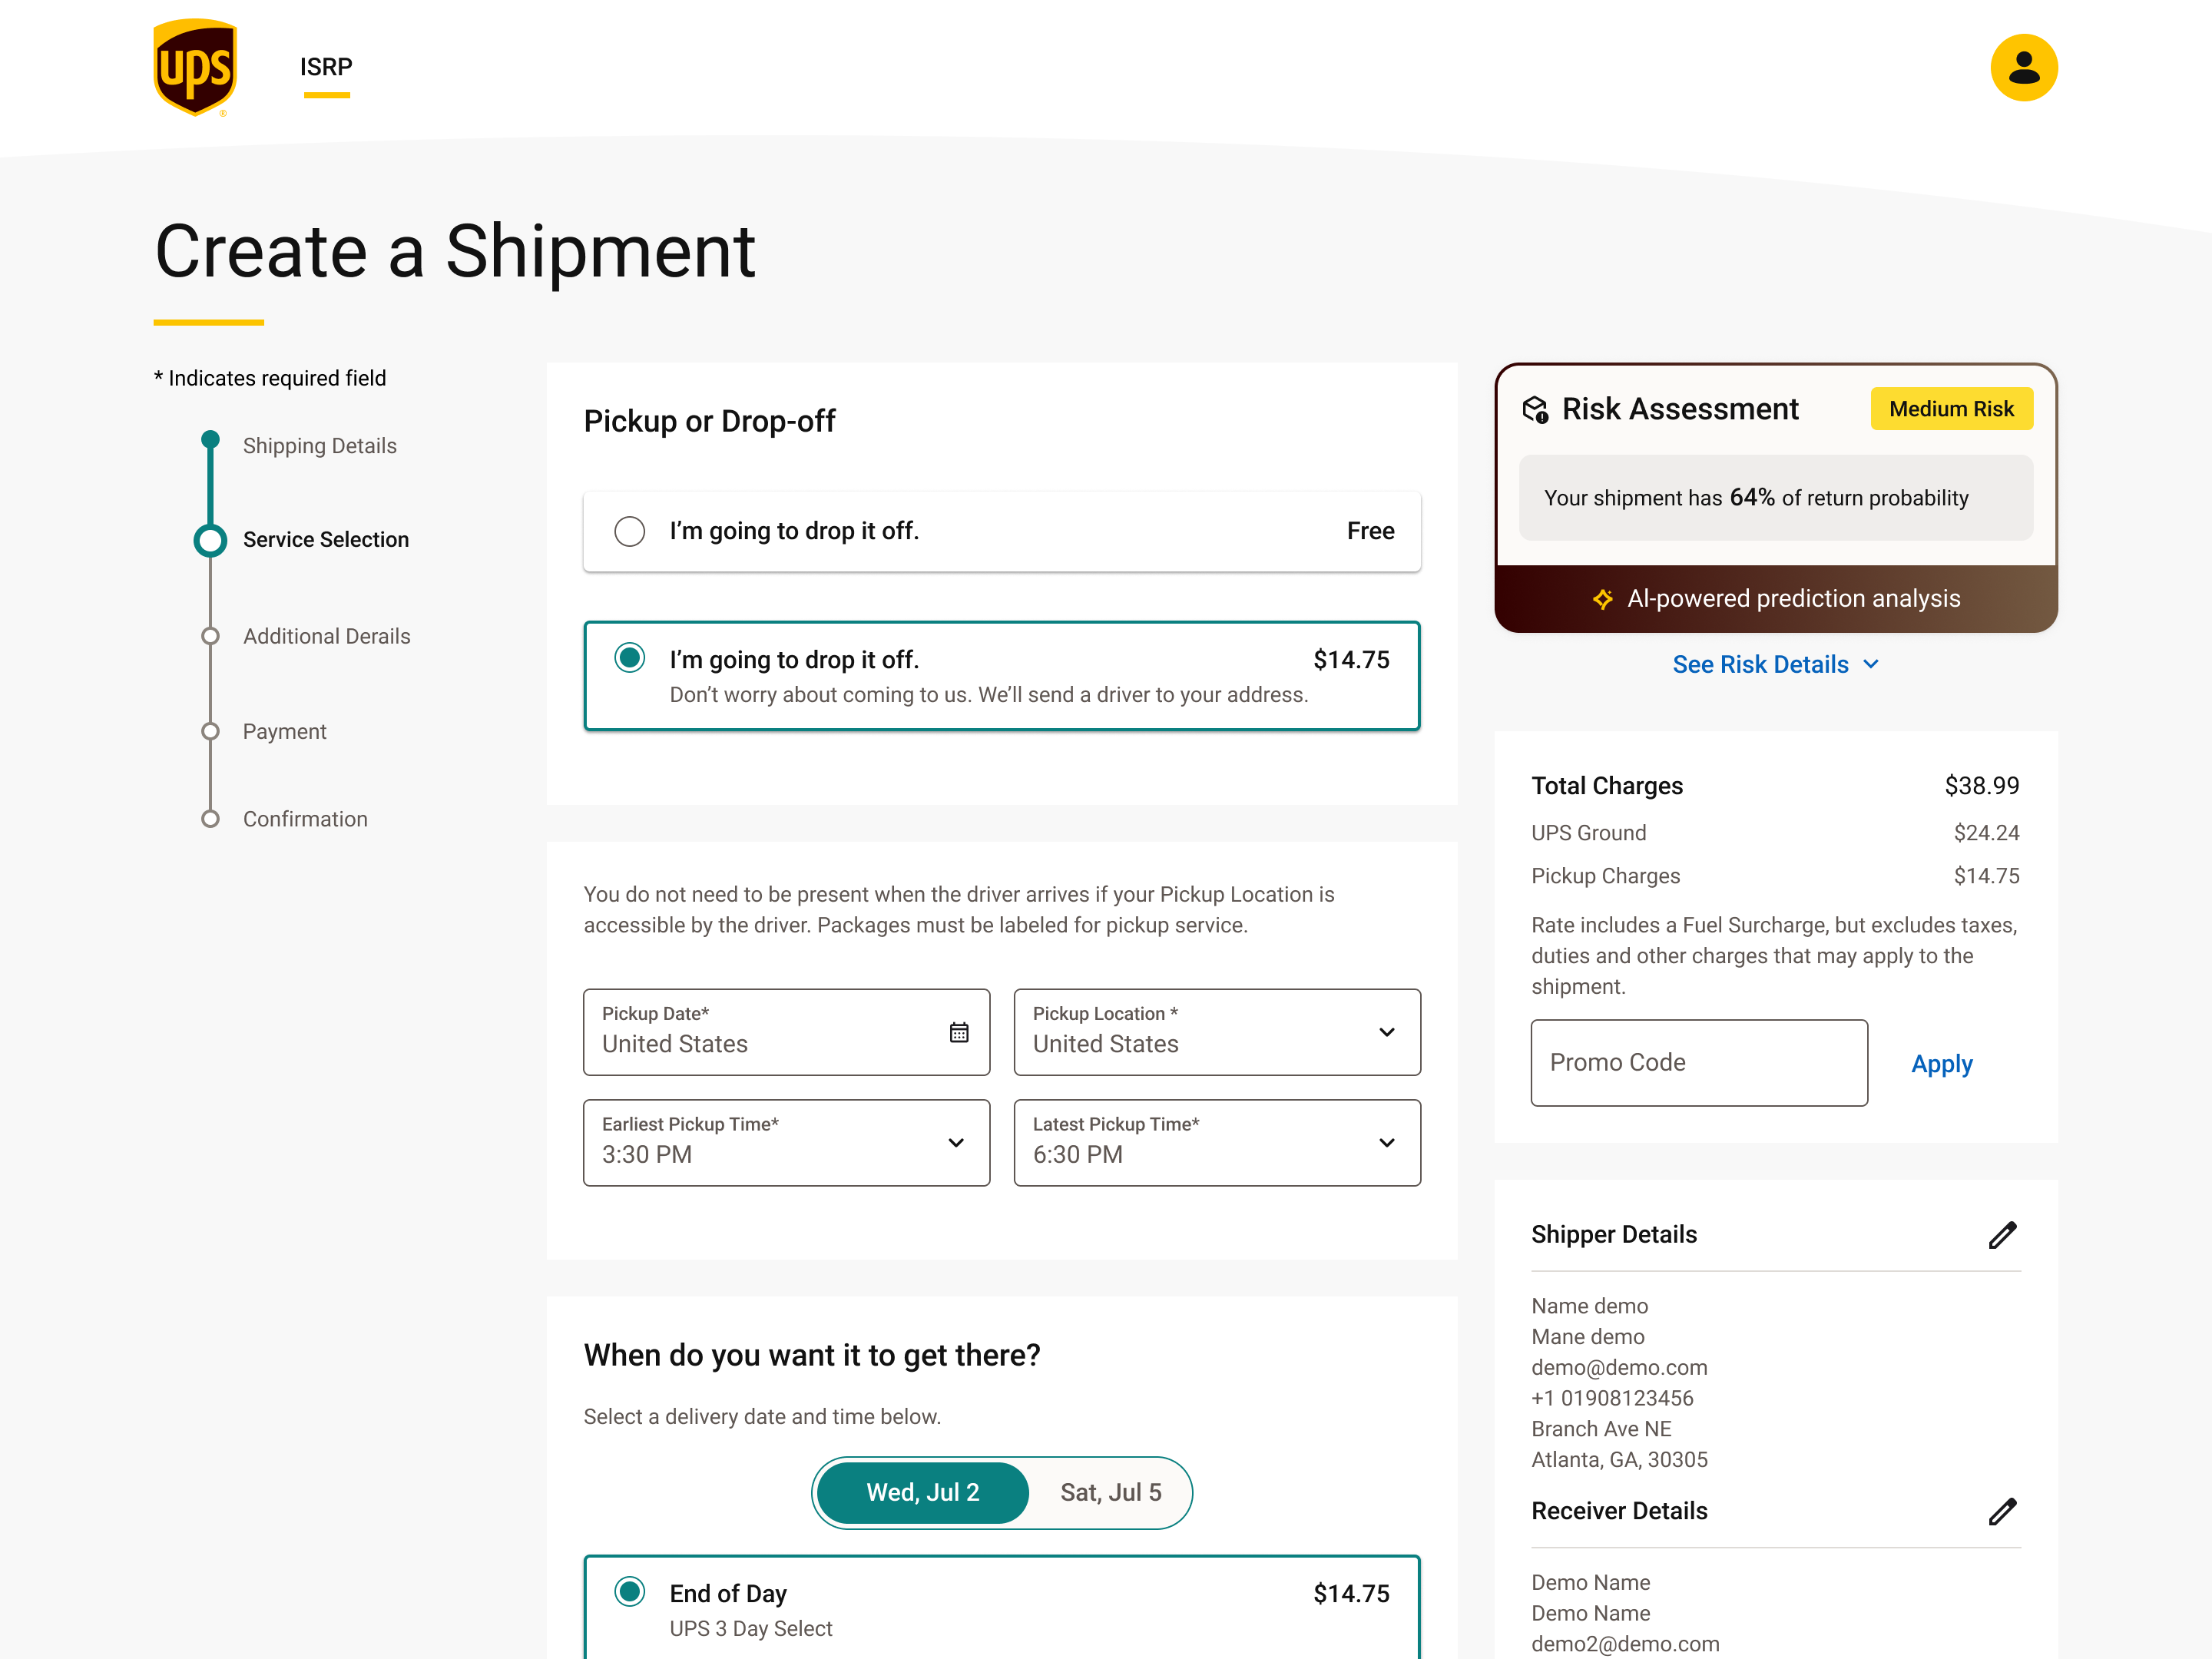Image resolution: width=2212 pixels, height=1659 pixels.
Task: Click the AI sparkle icon in prediction banner
Action: tap(1602, 598)
